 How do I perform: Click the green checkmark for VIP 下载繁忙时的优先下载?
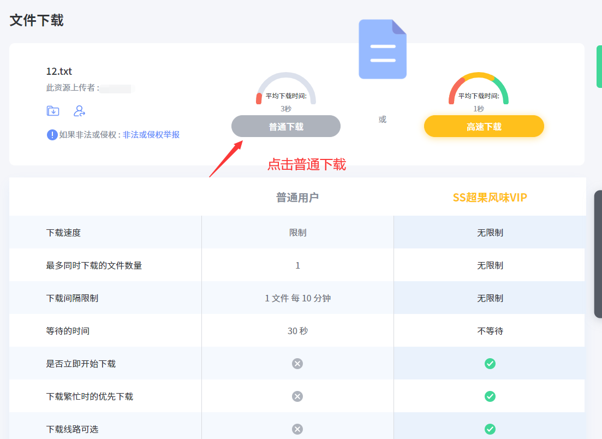tap(490, 396)
